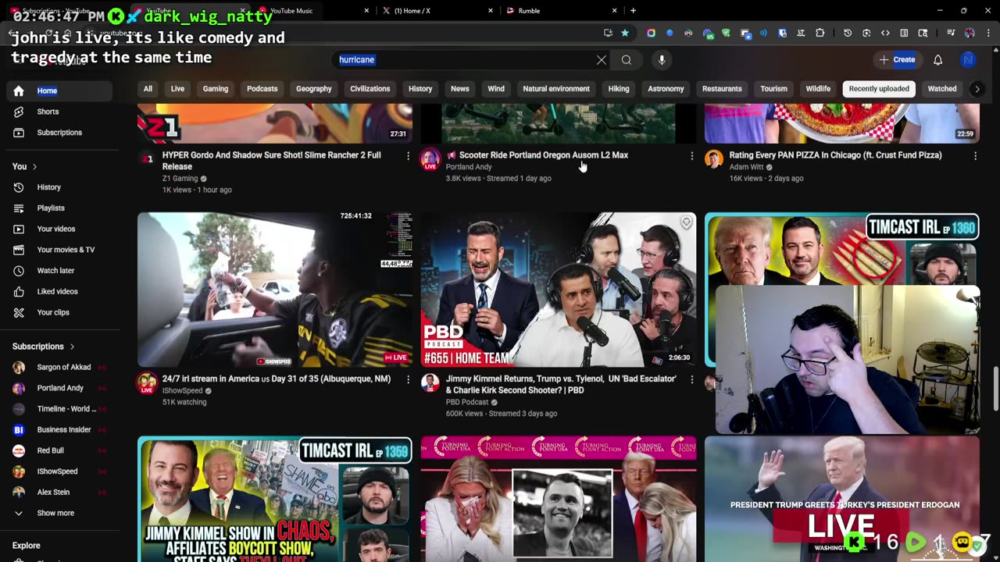Select the History filter chip

click(420, 89)
